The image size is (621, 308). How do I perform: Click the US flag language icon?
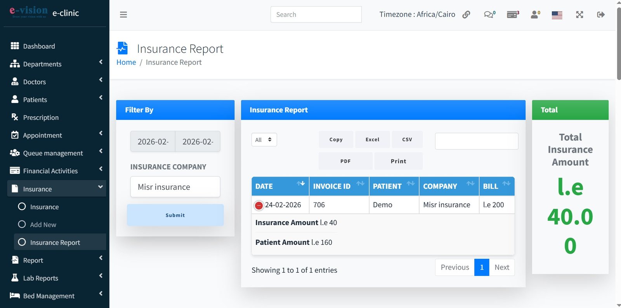pos(557,15)
